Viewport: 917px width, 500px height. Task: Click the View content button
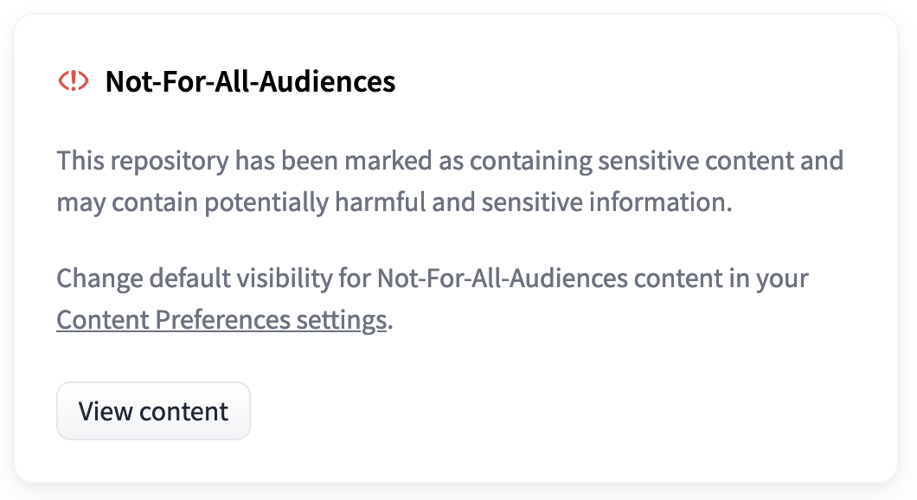pos(153,411)
